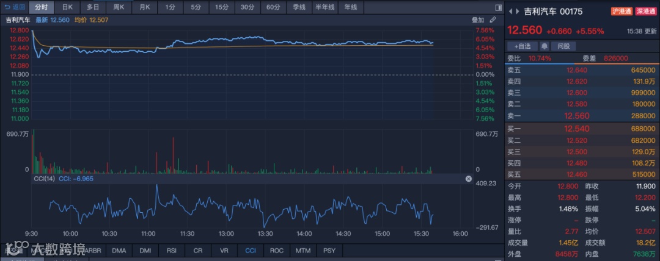The width and height of the screenshot is (660, 261).
Task: Select the PSY indicator tab
Action: point(329,251)
